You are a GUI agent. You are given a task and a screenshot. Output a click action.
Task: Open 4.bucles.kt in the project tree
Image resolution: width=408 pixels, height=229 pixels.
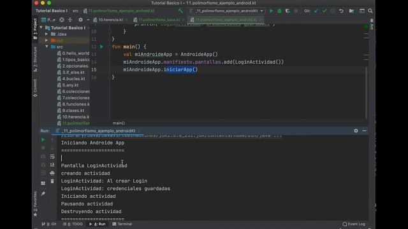[71, 79]
